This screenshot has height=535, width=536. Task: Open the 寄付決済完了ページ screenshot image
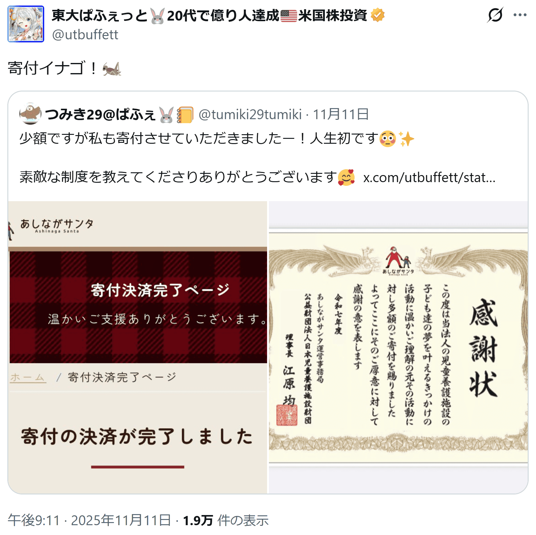click(x=138, y=347)
